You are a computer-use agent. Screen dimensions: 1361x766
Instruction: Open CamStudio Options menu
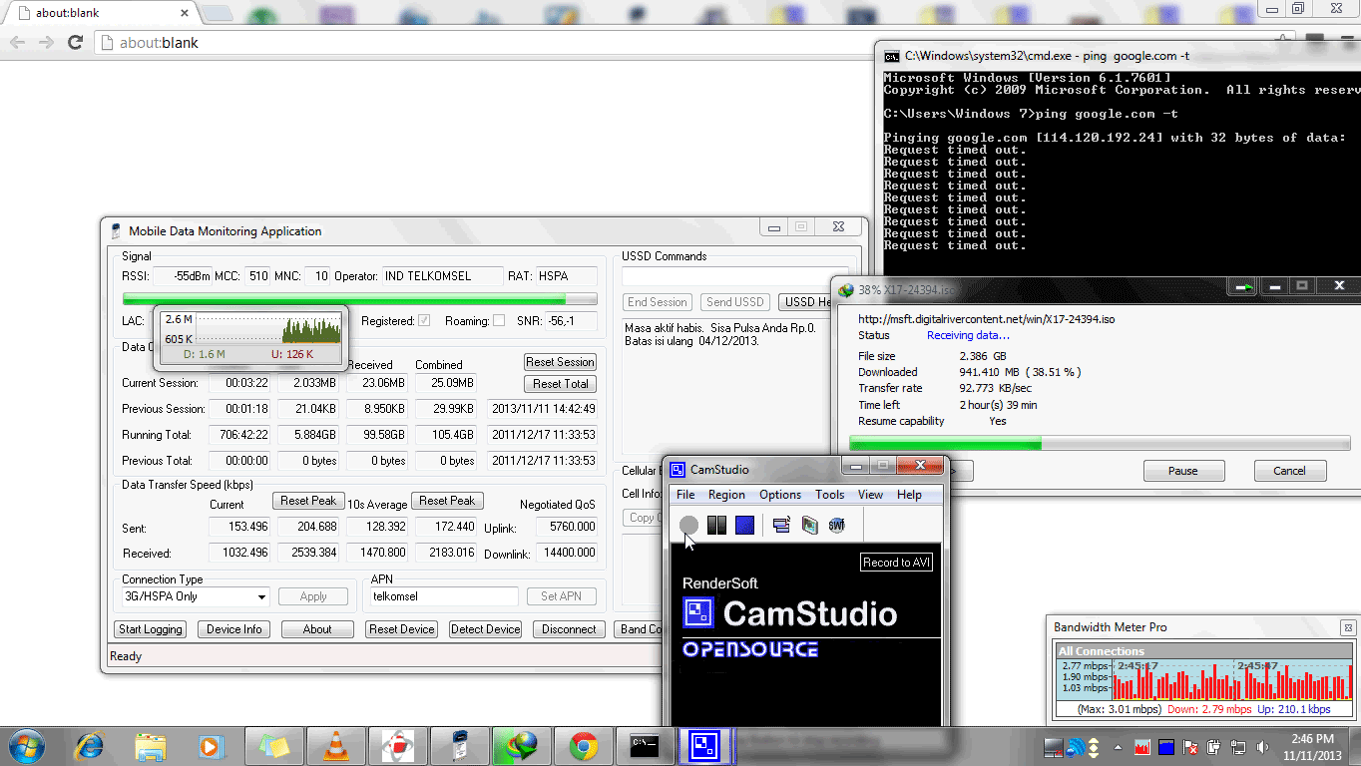pos(780,495)
